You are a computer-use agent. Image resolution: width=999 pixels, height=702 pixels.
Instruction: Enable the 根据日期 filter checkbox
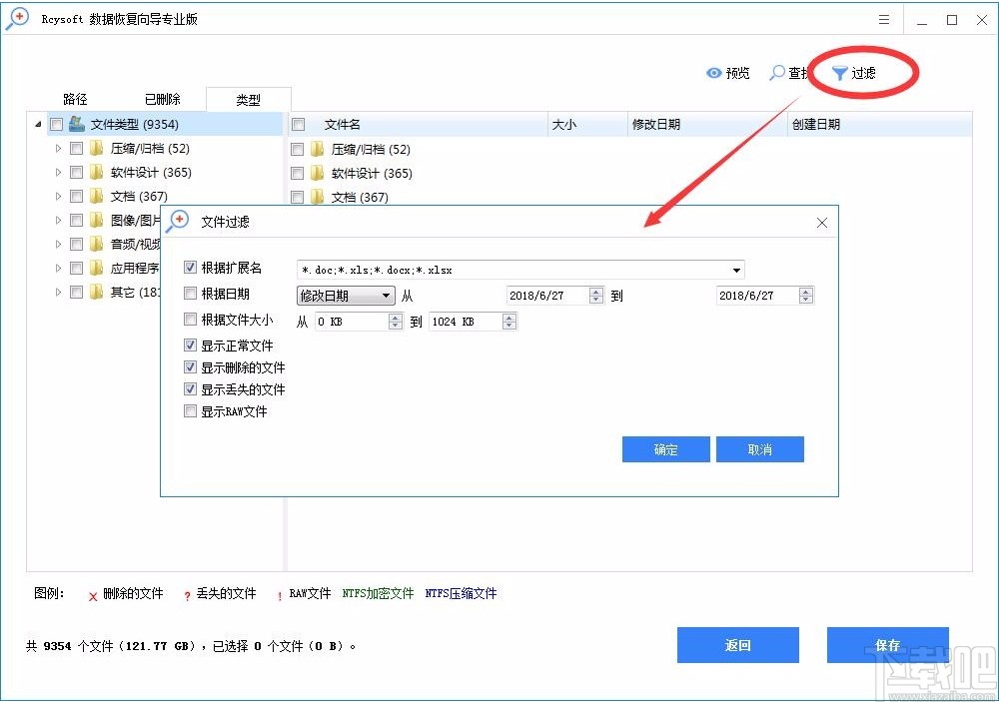point(190,293)
